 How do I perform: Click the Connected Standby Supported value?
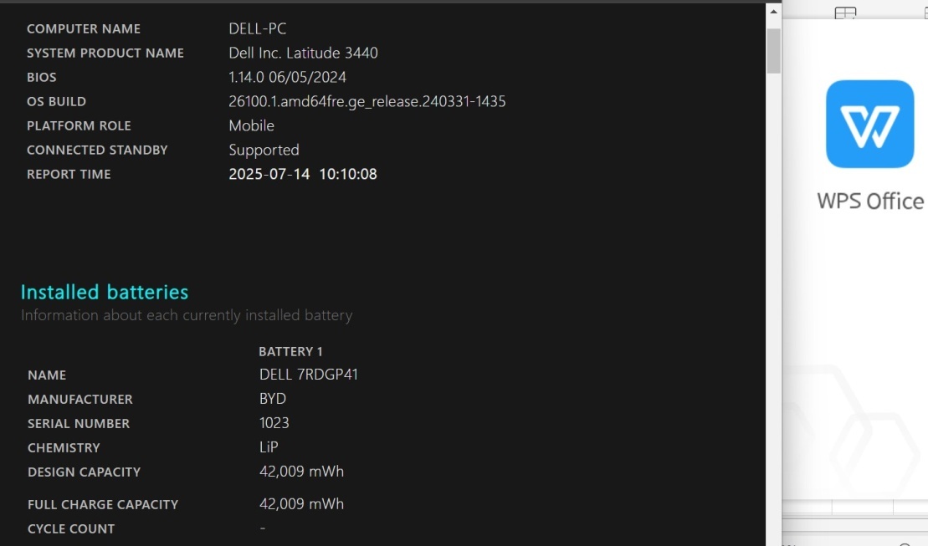264,150
